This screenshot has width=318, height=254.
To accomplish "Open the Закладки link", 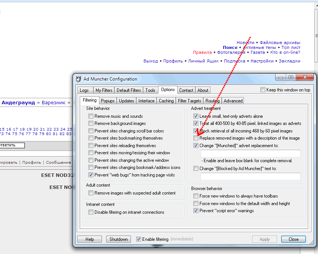I will (289, 61).
